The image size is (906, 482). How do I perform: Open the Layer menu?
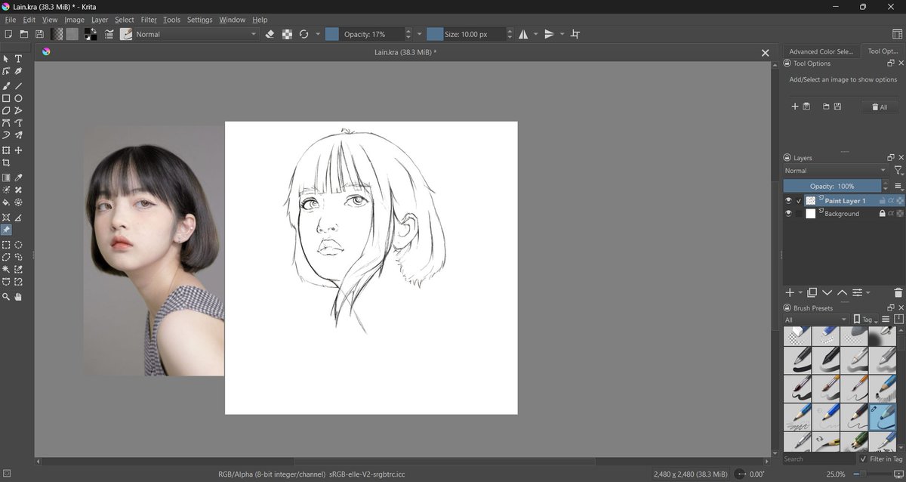99,20
